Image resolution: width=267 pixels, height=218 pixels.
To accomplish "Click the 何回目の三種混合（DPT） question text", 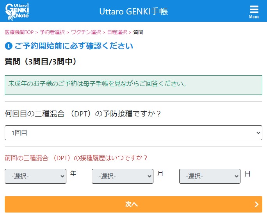I will (83, 114).
